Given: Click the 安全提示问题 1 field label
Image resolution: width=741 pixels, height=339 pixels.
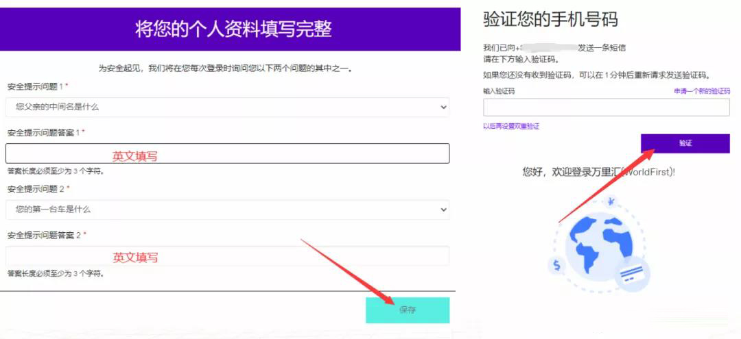Looking at the screenshot, I should point(37,87).
